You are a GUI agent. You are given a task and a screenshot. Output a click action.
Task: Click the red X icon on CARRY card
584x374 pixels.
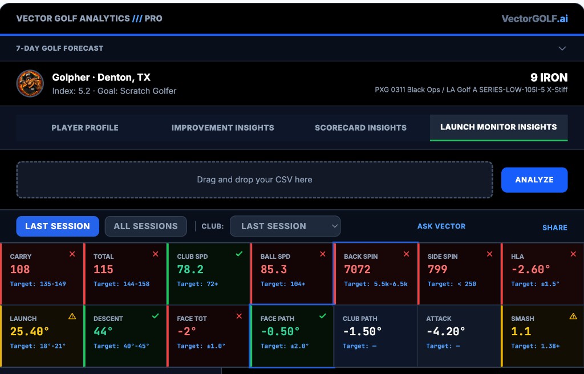point(72,254)
